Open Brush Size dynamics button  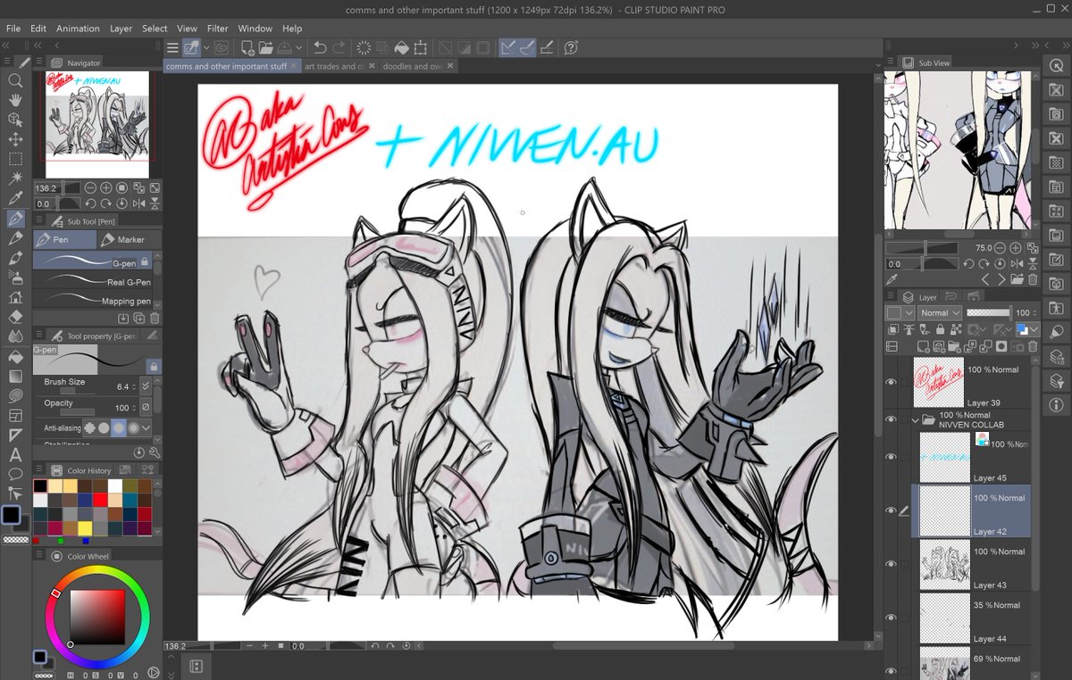[147, 386]
